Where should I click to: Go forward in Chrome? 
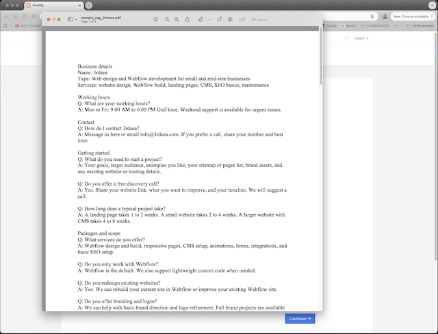(x=15, y=16)
